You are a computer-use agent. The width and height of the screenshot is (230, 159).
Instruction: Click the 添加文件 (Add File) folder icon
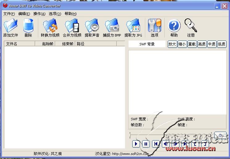click(x=10, y=25)
